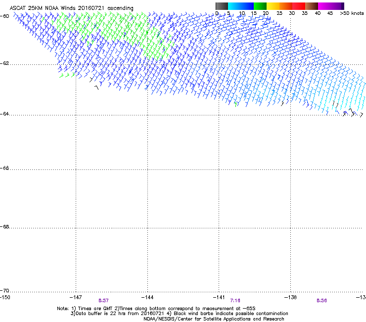Click the legend value '25'
Image resolution: width=366 pixels, height=322 pixels.
pyautogui.click(x=279, y=13)
